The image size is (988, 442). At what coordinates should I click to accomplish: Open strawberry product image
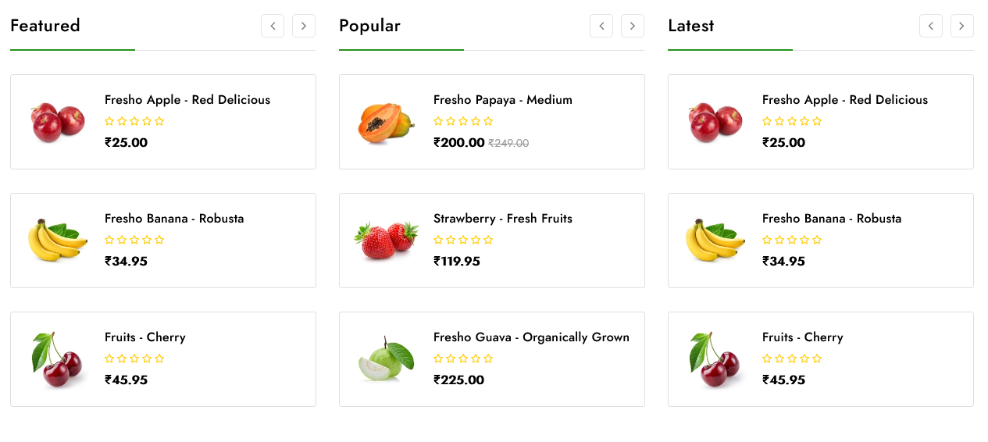(x=387, y=241)
